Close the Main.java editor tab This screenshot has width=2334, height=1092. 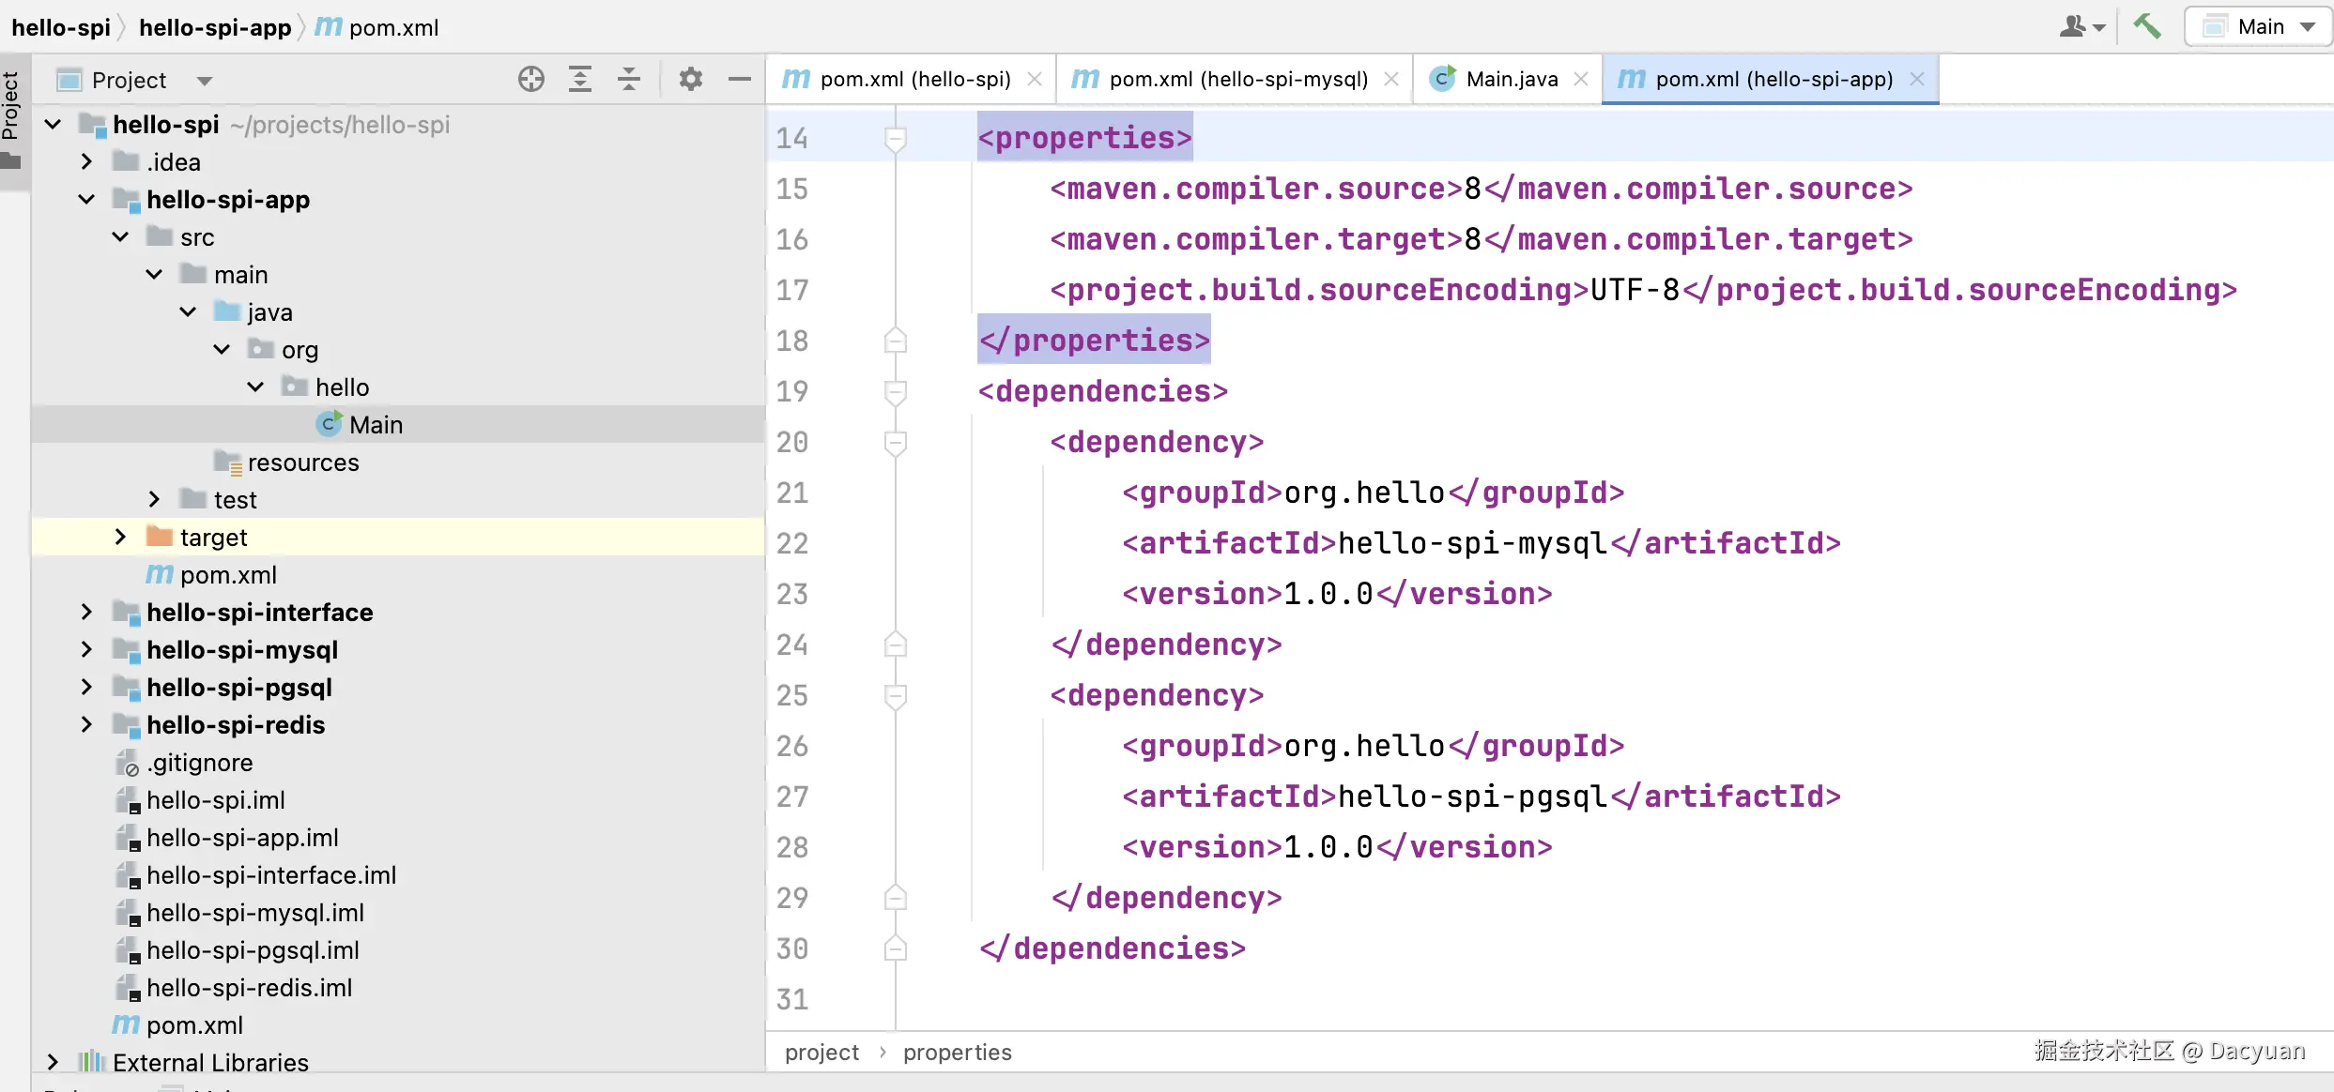(1581, 80)
